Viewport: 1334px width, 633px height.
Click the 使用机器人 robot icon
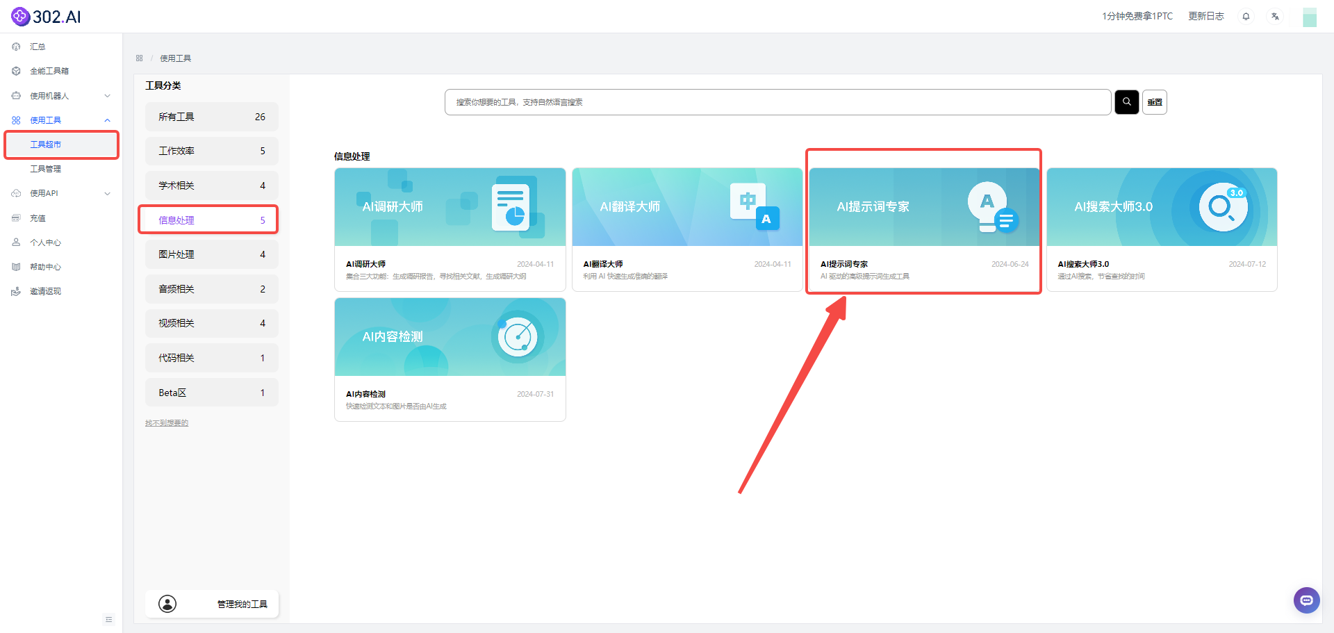[x=16, y=96]
